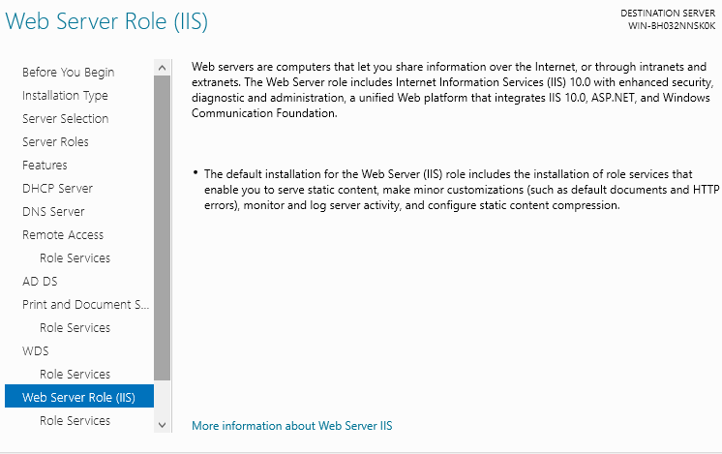Open Server Selection page
The image size is (722, 454).
click(65, 119)
